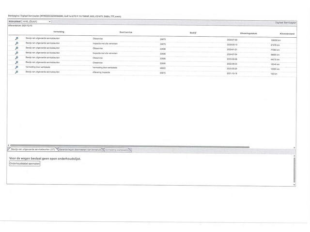Open magnifier for the 58683 km inspection

tap(16, 53)
